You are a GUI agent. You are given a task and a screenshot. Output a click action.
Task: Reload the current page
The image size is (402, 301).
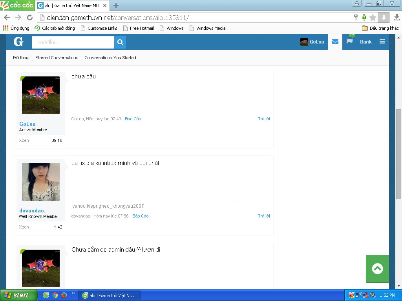pos(30,17)
